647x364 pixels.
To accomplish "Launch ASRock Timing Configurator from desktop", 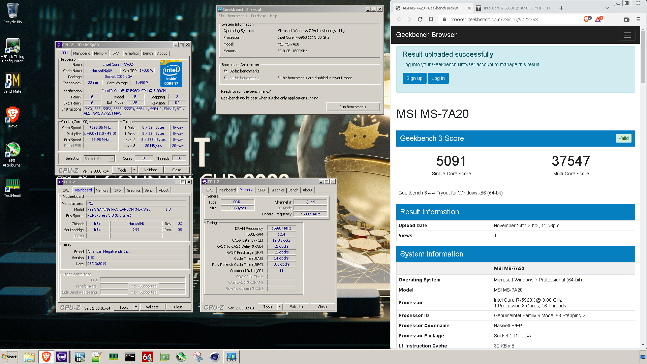I will click(x=12, y=50).
